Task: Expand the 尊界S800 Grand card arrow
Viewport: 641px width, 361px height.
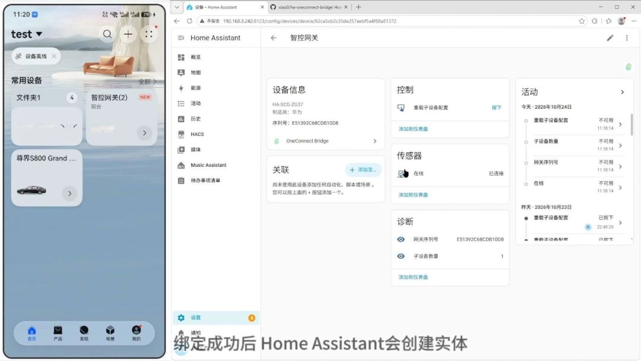Action: (x=69, y=194)
